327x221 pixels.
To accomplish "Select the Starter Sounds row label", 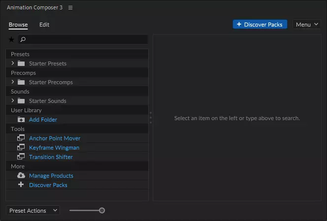I will 48,101.
